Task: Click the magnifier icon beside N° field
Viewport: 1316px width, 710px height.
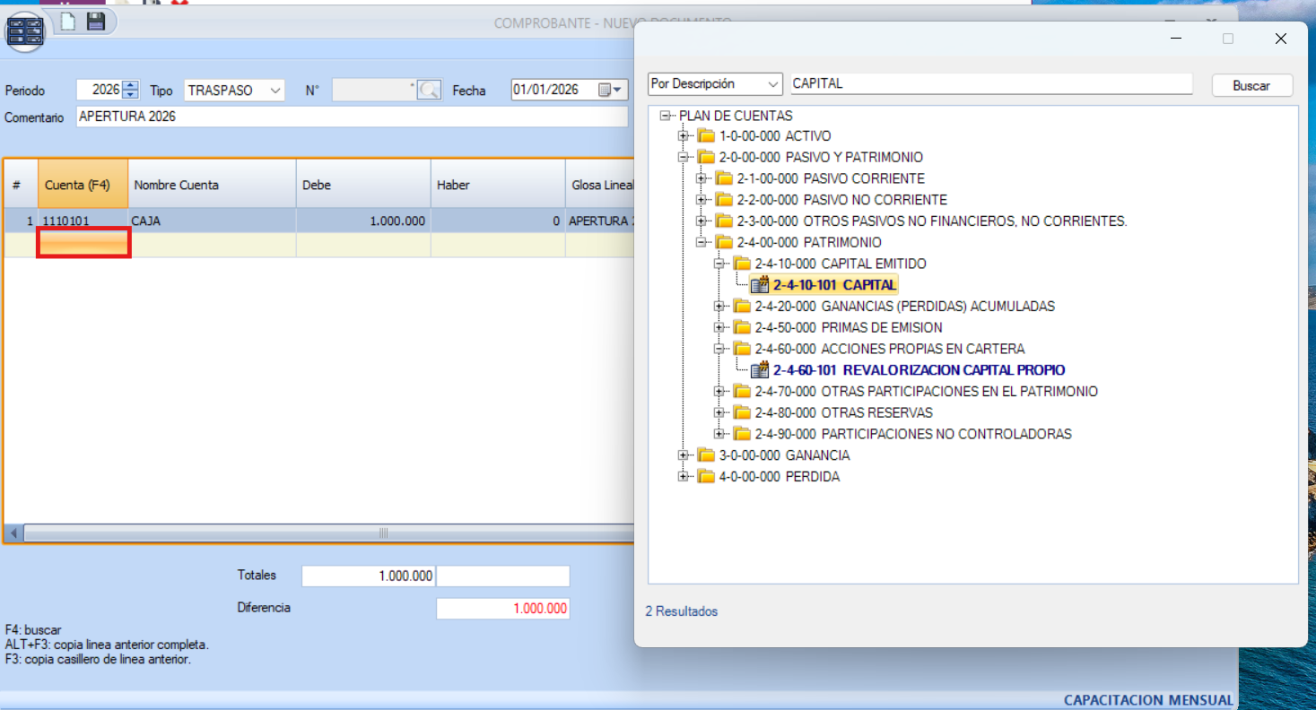Action: click(430, 90)
